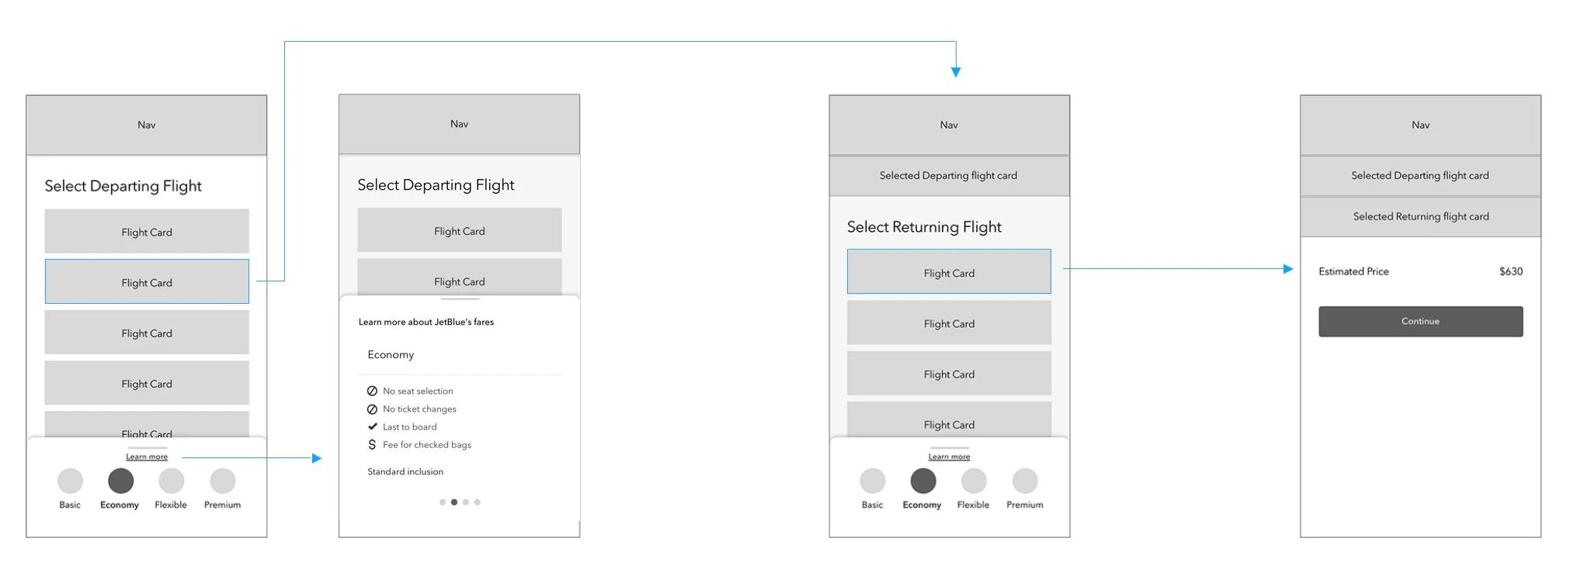Select the Premium fare circle on the returning flight screen
Viewport: 1570px width, 569px height.
point(1025,481)
